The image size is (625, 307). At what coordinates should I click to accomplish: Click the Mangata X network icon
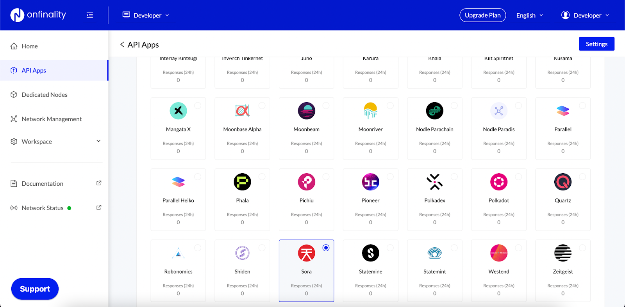point(178,111)
